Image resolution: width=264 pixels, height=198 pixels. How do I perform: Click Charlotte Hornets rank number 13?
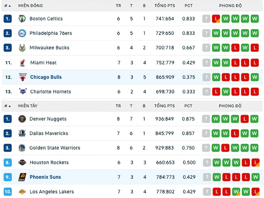pos(9,92)
